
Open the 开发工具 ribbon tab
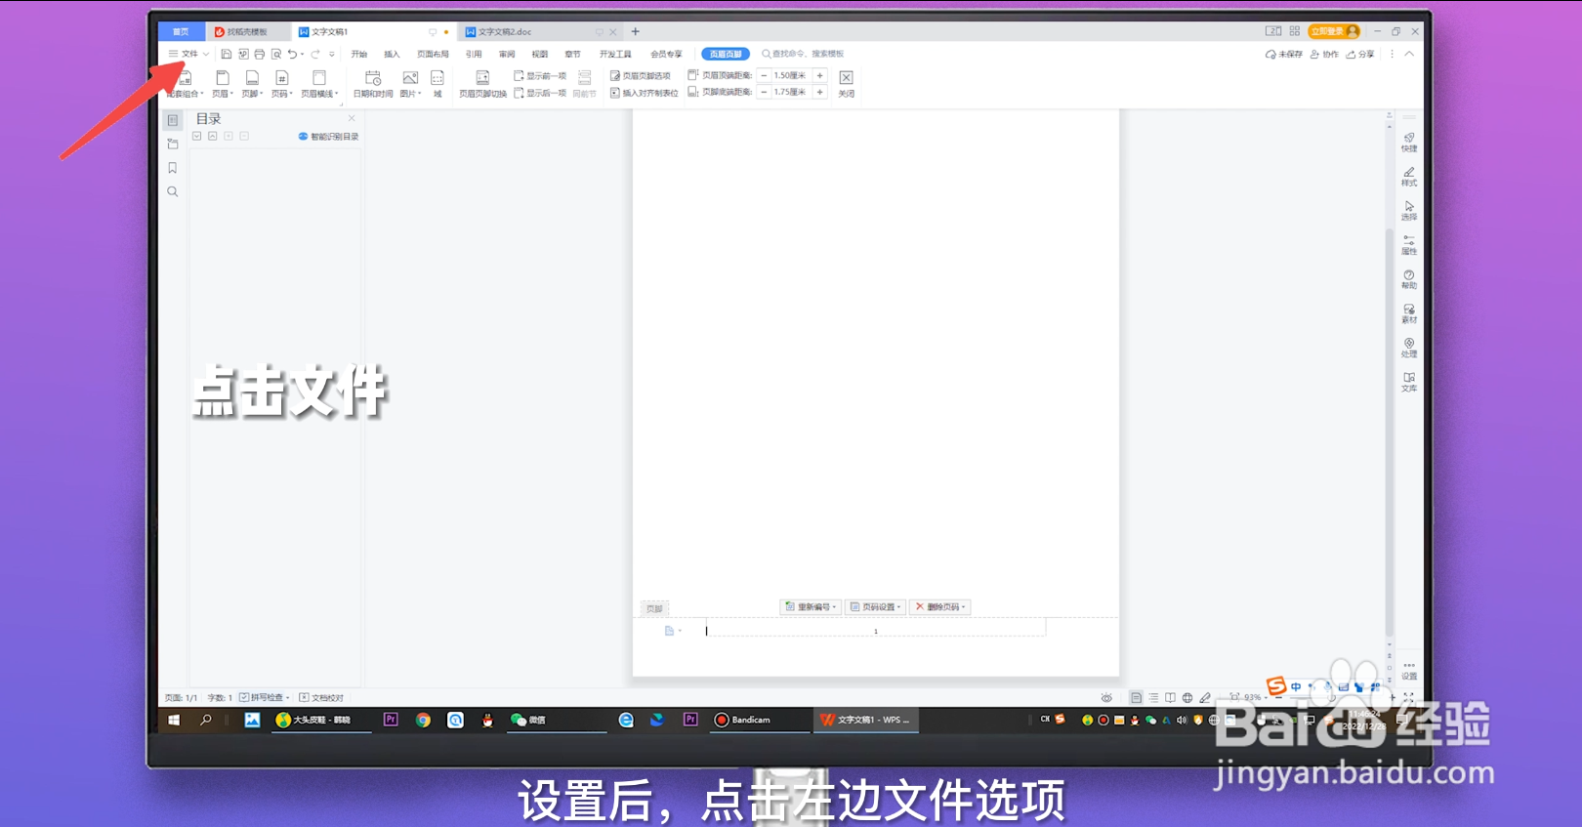[x=615, y=54]
